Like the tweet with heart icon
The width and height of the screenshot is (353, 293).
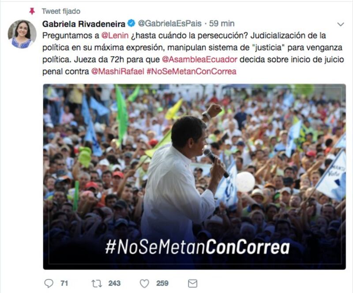pyautogui.click(x=144, y=284)
